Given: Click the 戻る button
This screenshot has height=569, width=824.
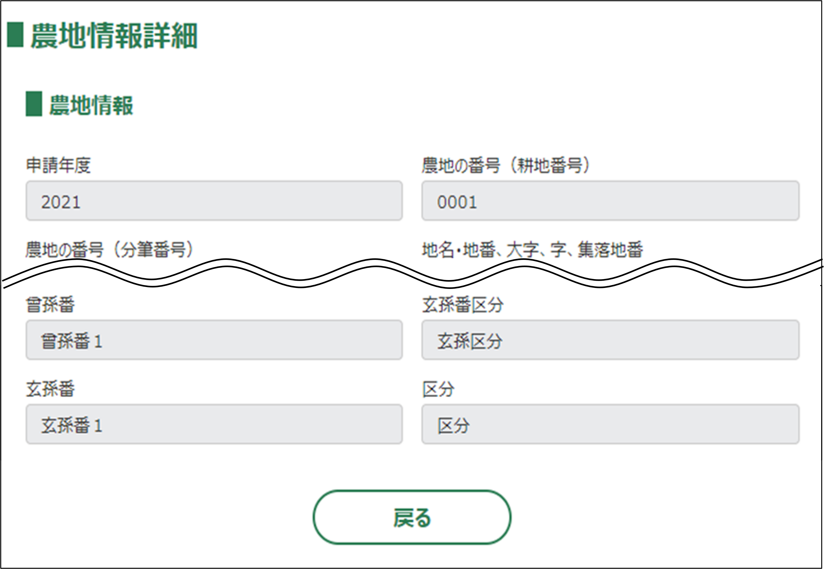Looking at the screenshot, I should (412, 517).
